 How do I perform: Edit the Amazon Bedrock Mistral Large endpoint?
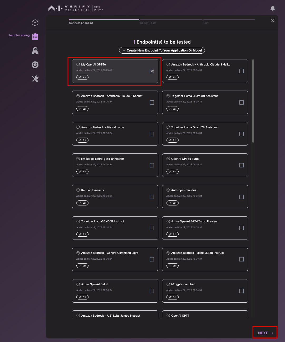tap(82, 140)
